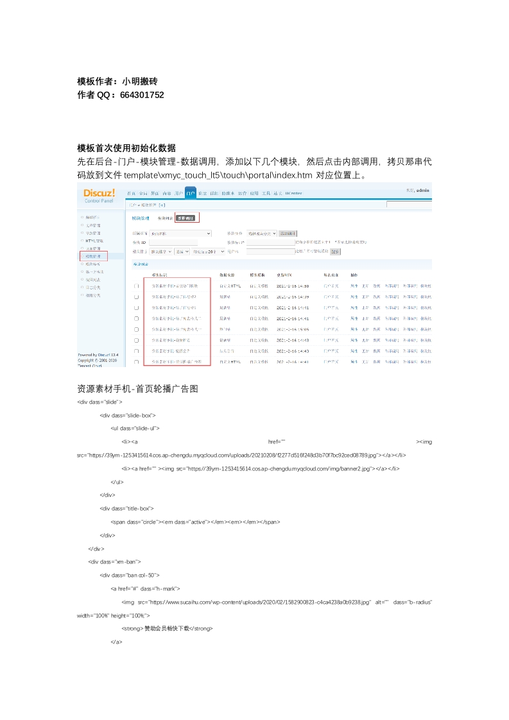
Task: Click 属性 link in the first module row
Action: pyautogui.click(x=354, y=286)
